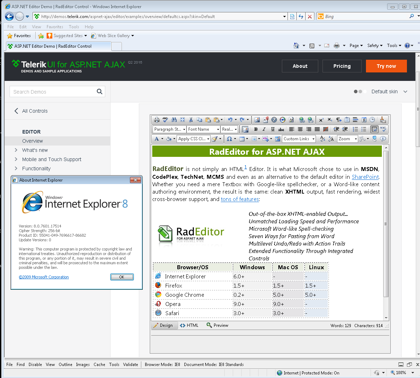Click the browser Home icon
Viewport: 420px width, 378px height.
point(296,46)
